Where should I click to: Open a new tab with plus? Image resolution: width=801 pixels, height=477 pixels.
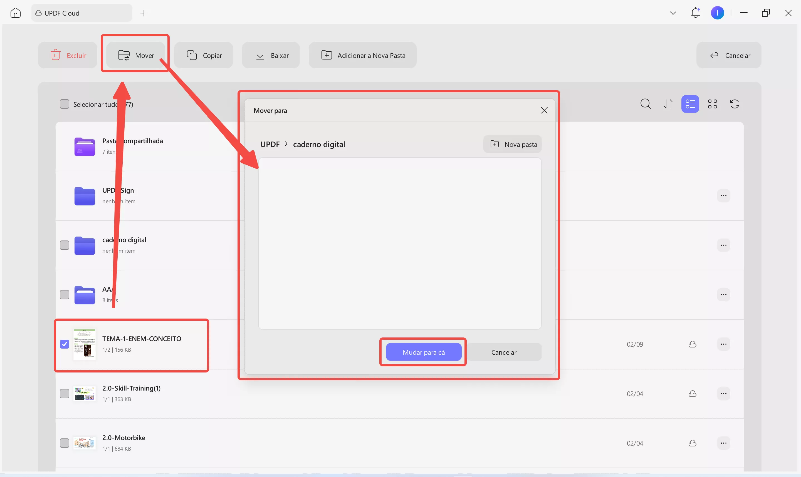tap(144, 13)
